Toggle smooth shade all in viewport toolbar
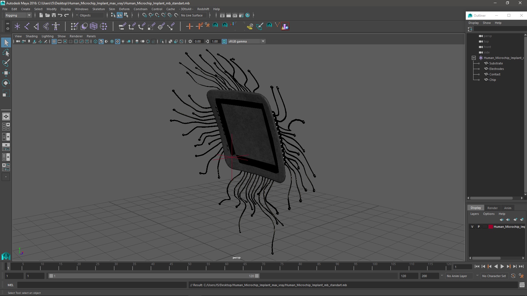This screenshot has width=527, height=296. pyautogui.click(x=101, y=41)
